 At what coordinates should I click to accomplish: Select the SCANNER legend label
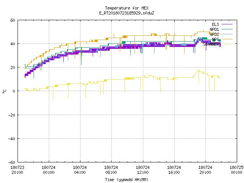211,44
